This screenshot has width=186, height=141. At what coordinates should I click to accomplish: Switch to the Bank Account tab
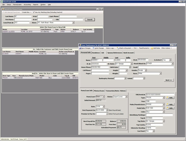[128, 53]
